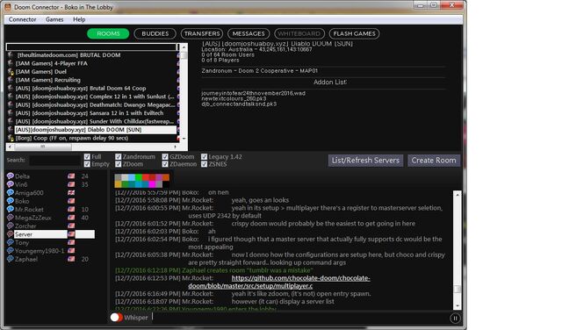Select the Server user entry
Image resolution: width=562 pixels, height=330 pixels.
(x=54, y=234)
